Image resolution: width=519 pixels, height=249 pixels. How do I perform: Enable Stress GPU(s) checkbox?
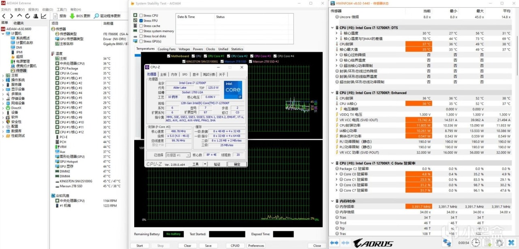pos(141,41)
